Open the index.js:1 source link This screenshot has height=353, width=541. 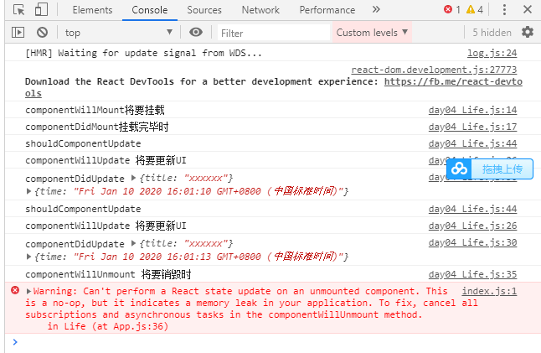[x=489, y=291]
